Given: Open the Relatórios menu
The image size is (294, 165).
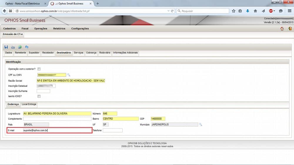Looking at the screenshot, I should pos(59,29).
